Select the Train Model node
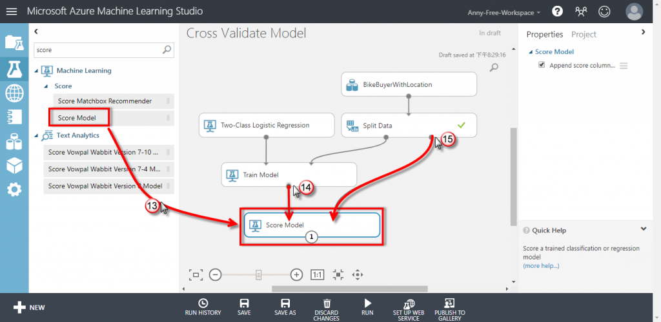Viewport: 661px width, 322px height. point(289,175)
